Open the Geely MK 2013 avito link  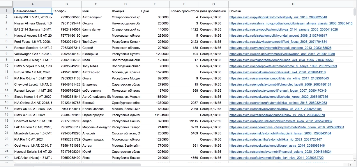(x=278, y=17)
